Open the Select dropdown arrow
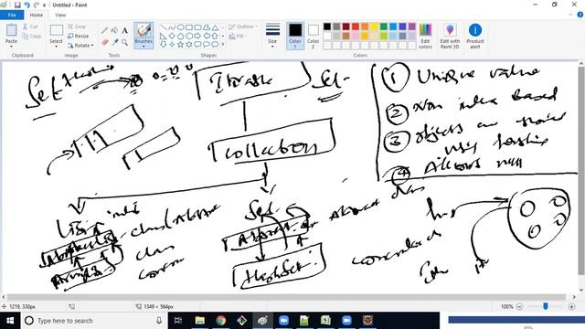The height and width of the screenshot is (329, 585). point(57,47)
